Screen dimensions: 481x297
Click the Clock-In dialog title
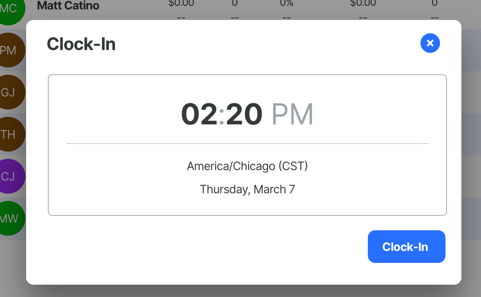coord(81,44)
